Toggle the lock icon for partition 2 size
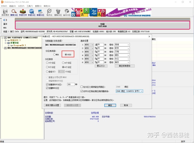The width and height of the screenshot is (194, 143). click(96, 48)
